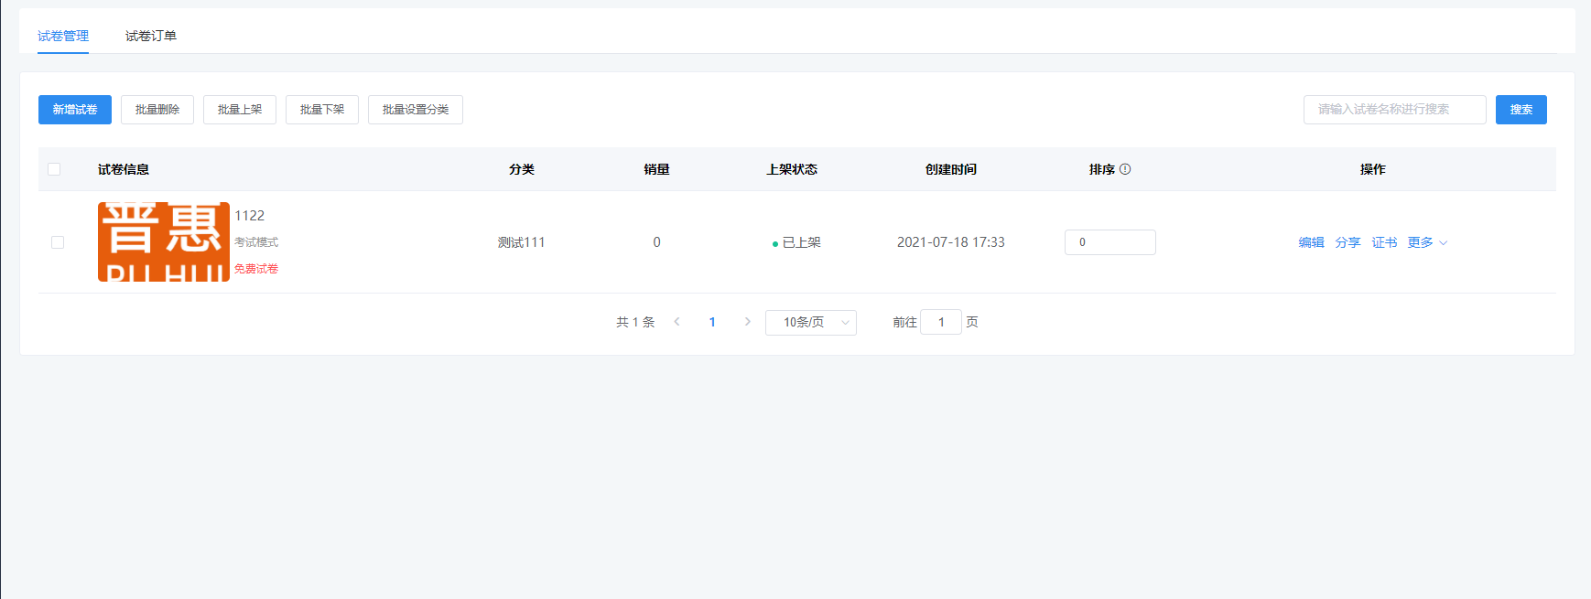
Task: Focus the exam name search field
Action: tap(1395, 110)
